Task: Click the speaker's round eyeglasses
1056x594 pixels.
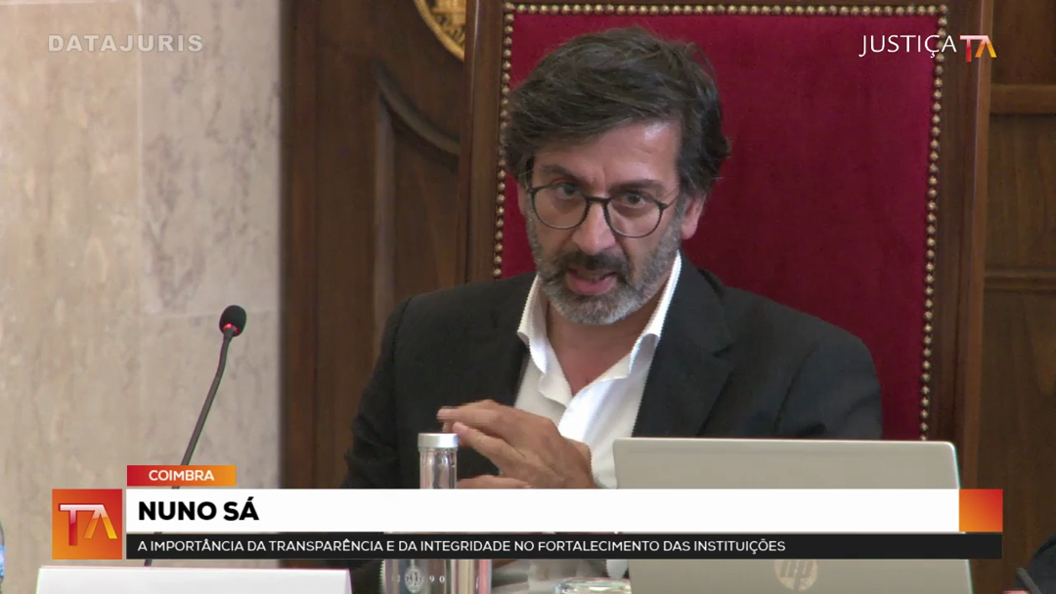Action: (x=598, y=206)
